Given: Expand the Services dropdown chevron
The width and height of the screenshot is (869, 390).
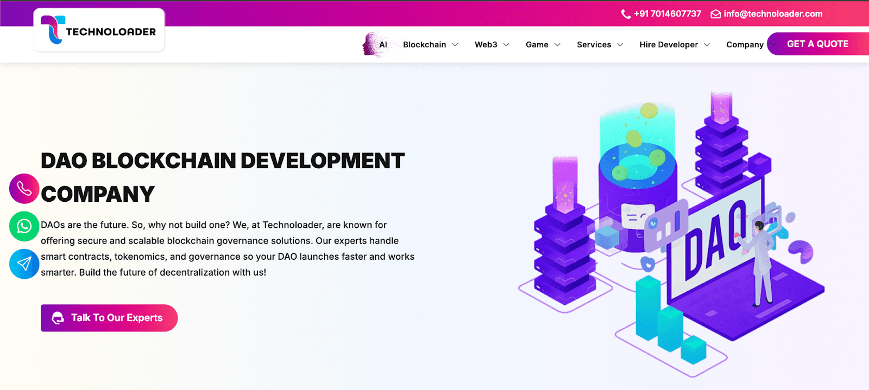Looking at the screenshot, I should 620,44.
